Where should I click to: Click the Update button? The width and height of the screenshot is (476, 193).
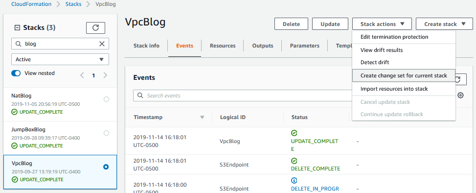(x=330, y=24)
